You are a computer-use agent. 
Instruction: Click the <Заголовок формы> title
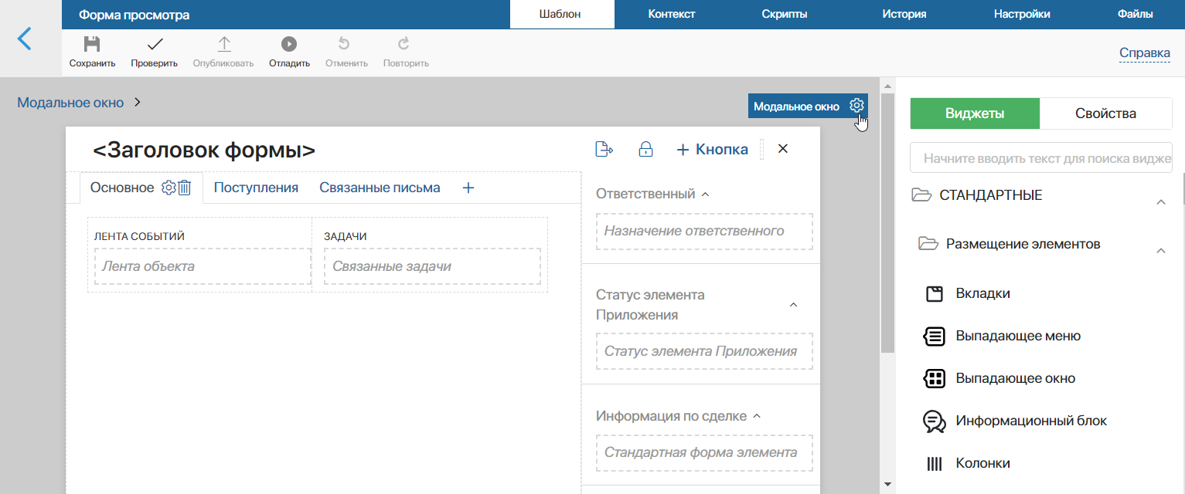tap(204, 151)
